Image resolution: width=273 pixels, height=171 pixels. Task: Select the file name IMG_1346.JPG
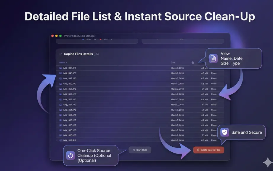(x=70, y=73)
